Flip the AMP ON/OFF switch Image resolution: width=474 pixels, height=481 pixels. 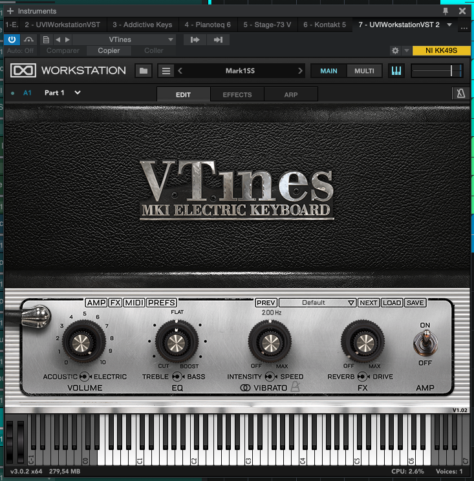pos(426,343)
